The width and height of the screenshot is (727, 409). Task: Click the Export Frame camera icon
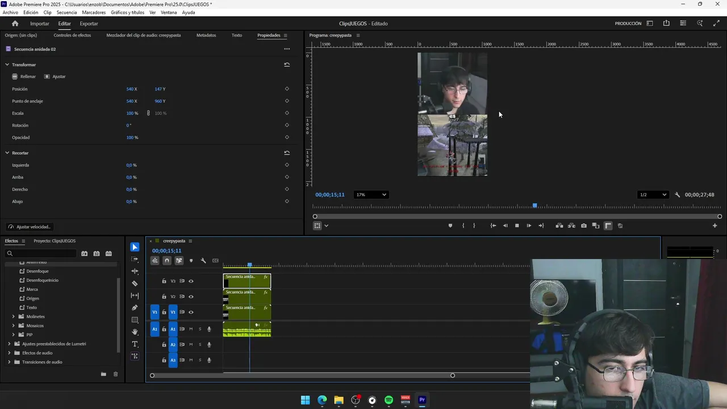583,226
